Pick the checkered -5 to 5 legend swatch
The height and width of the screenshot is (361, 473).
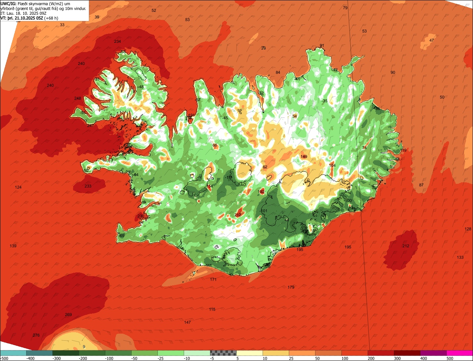pyautogui.click(x=223, y=353)
